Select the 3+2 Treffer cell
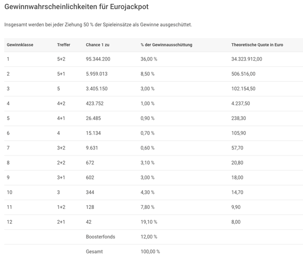The height and width of the screenshot is (259, 303). tap(61, 148)
